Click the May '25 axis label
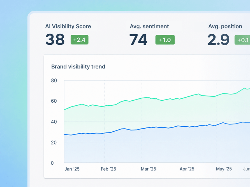250x187 pixels. coord(224,169)
